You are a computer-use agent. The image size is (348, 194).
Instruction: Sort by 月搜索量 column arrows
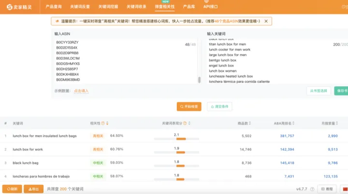click(337, 123)
